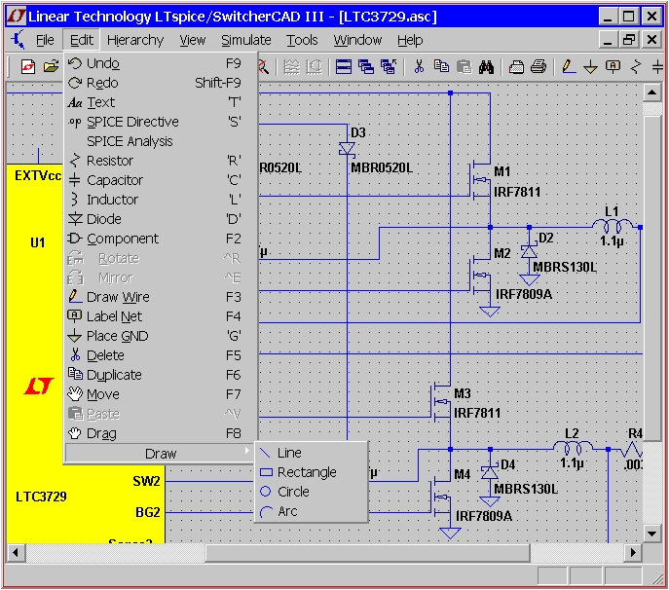The width and height of the screenshot is (669, 590).
Task: Pick Inductor from the Edit menu
Action: [x=161, y=200]
